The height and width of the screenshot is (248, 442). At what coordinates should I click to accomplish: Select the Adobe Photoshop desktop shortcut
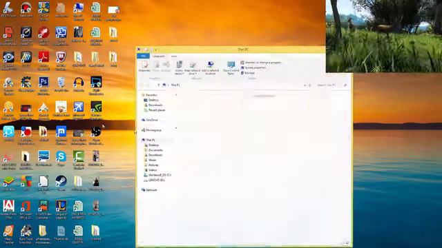[44, 85]
